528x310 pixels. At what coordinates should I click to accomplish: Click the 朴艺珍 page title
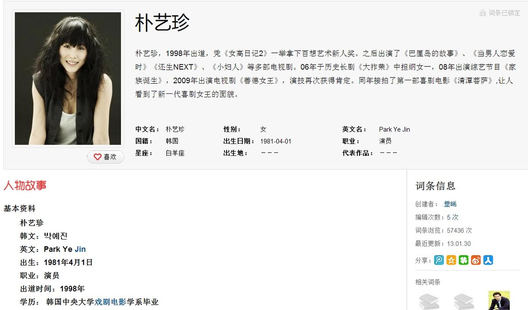pos(162,22)
